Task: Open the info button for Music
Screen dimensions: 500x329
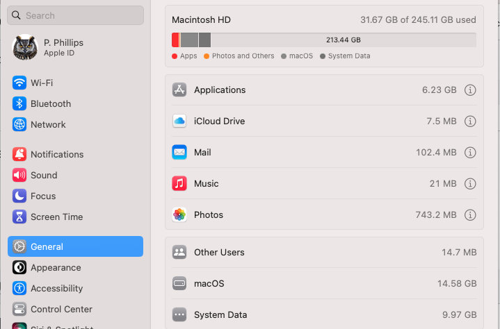Action: (470, 184)
